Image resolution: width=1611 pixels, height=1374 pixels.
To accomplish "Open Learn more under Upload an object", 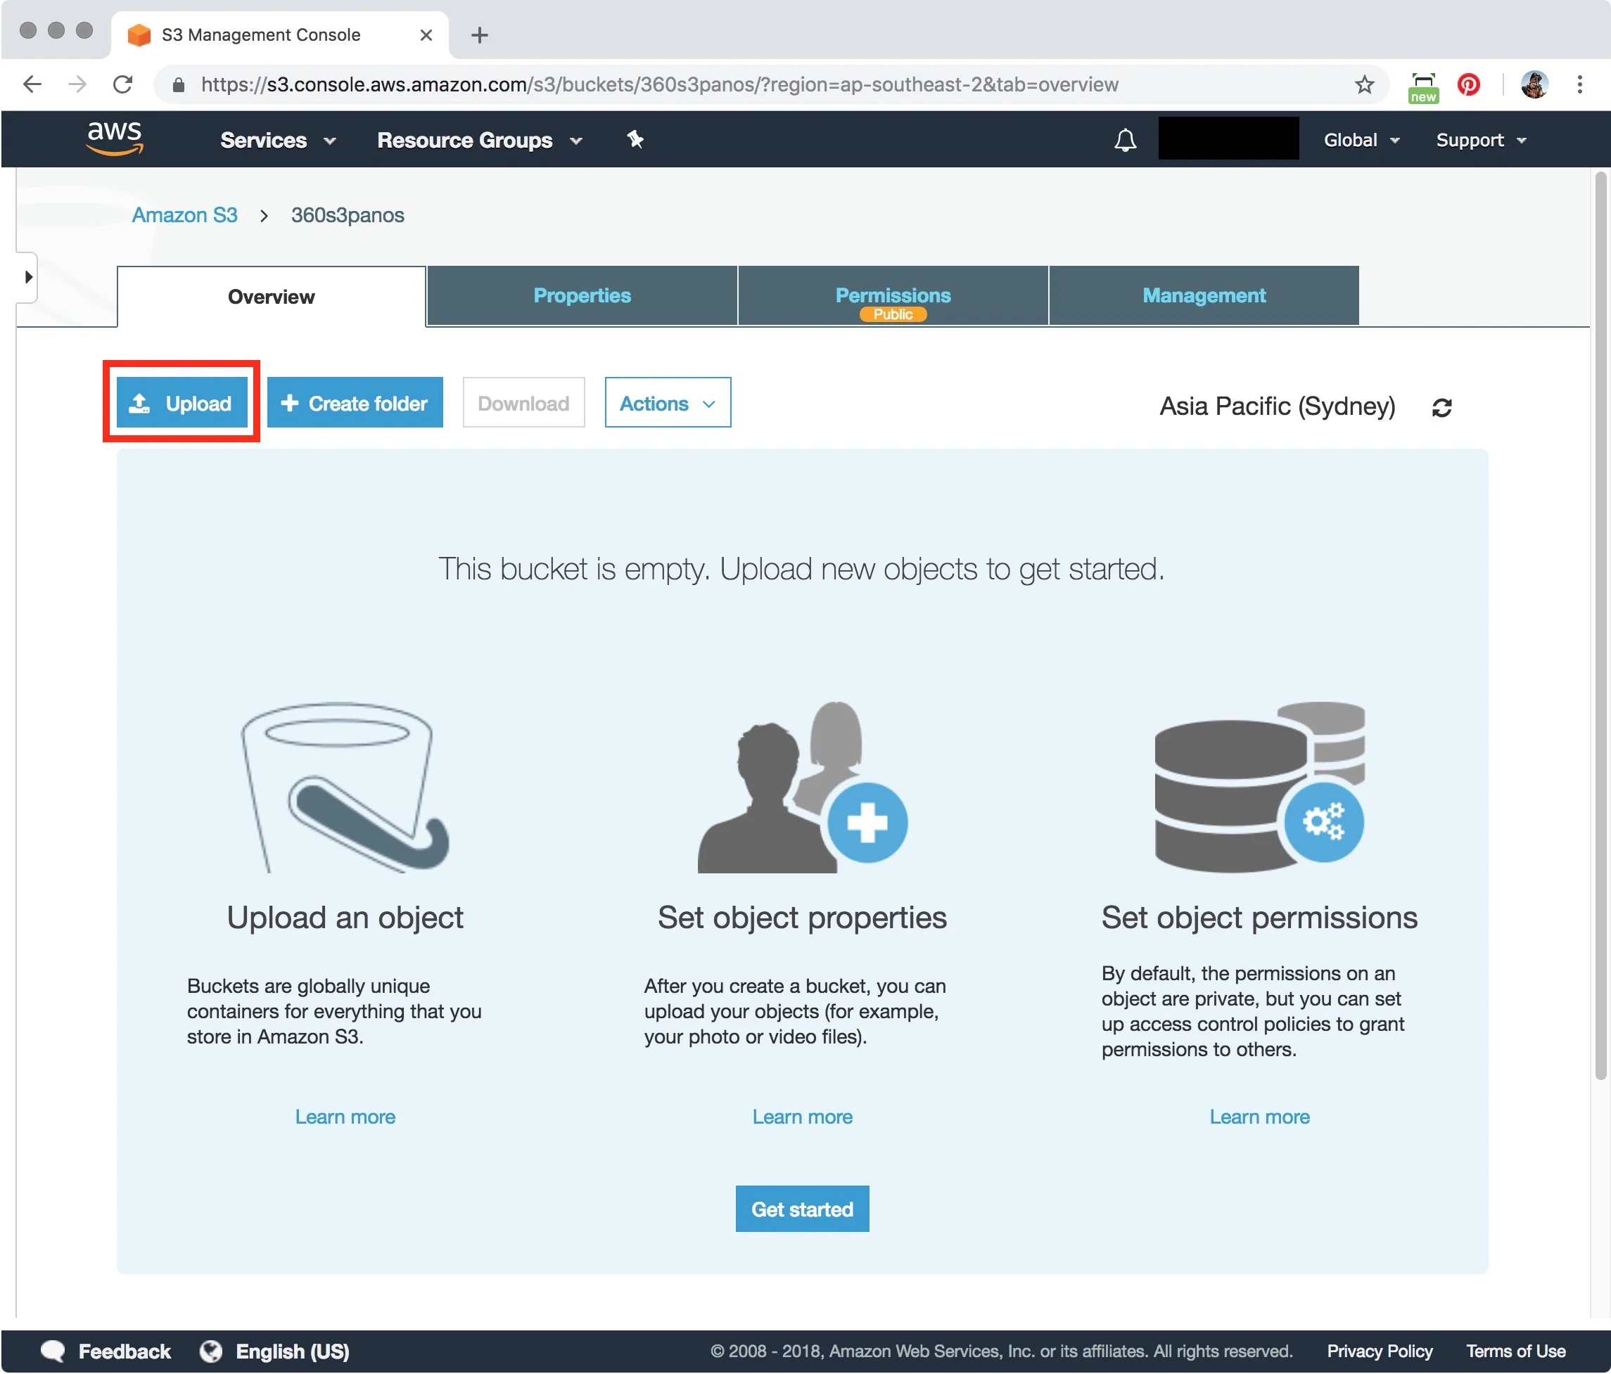I will (x=345, y=1117).
